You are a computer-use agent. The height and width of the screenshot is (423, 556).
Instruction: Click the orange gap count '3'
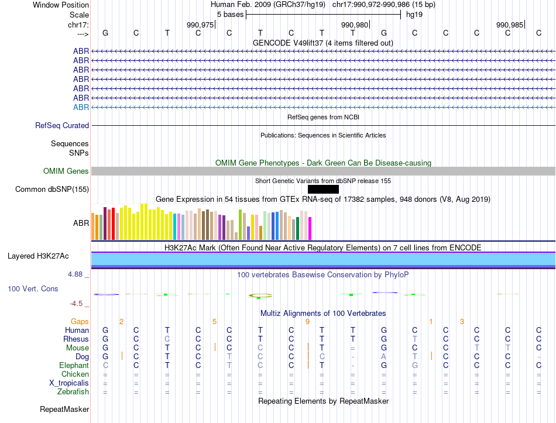tap(462, 322)
